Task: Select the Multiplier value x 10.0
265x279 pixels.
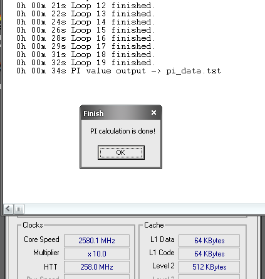Action: coord(96,254)
